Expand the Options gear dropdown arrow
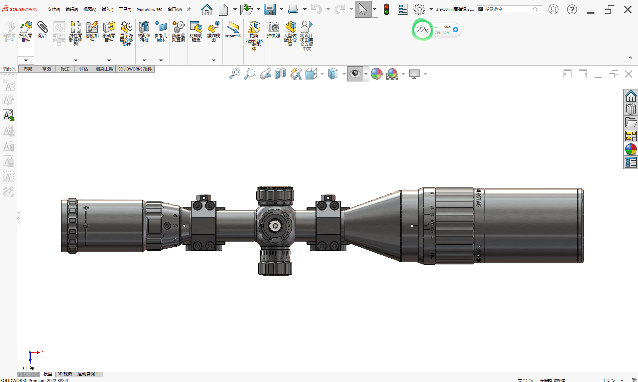 click(x=431, y=9)
